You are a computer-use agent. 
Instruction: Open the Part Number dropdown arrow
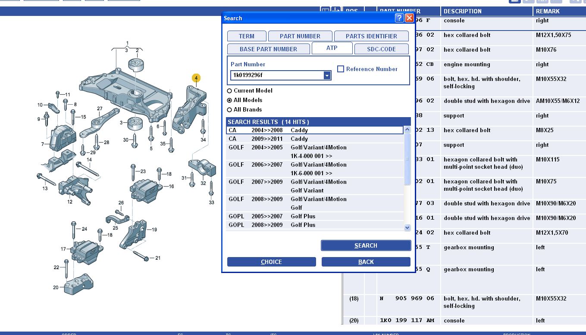click(x=327, y=76)
